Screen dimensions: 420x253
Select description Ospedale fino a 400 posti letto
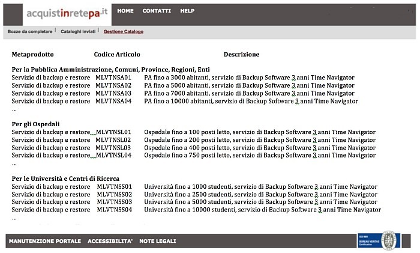(260, 148)
